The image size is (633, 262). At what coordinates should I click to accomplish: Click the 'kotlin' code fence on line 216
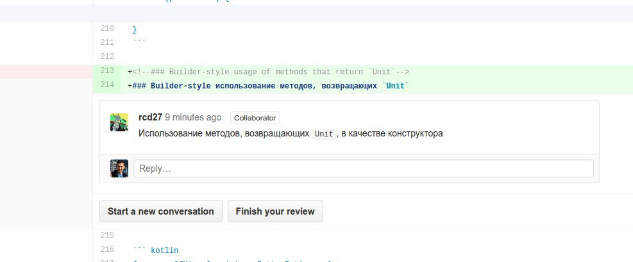pos(164,250)
